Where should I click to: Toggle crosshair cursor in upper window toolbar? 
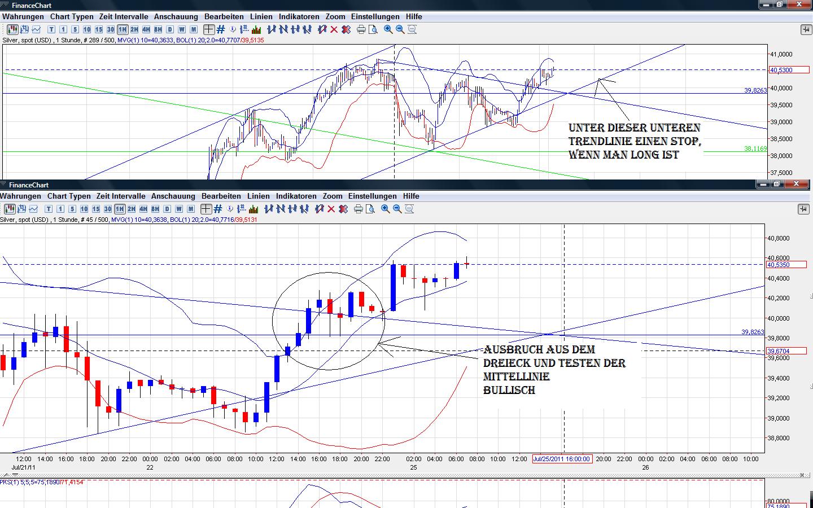coord(209,29)
